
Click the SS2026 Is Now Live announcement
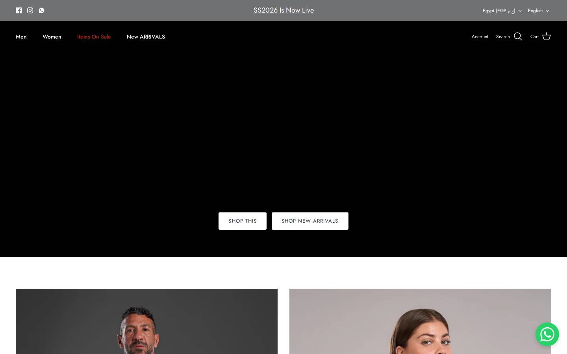point(283,10)
